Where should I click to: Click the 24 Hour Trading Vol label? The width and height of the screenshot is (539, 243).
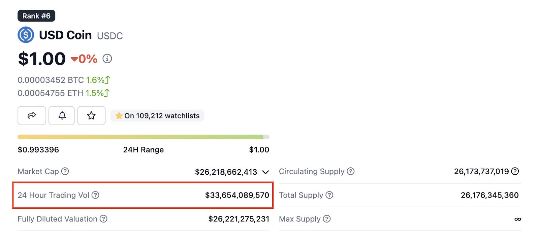point(53,195)
